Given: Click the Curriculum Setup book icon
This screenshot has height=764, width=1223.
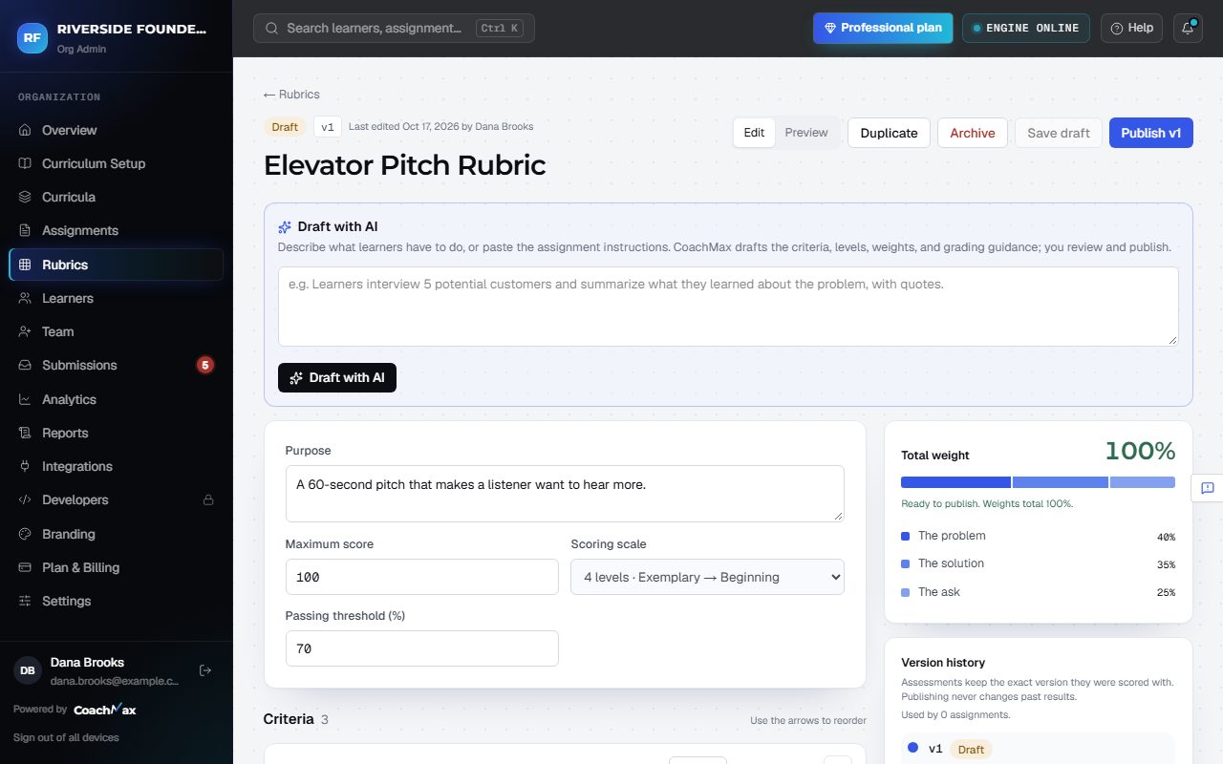Looking at the screenshot, I should pyautogui.click(x=25, y=163).
